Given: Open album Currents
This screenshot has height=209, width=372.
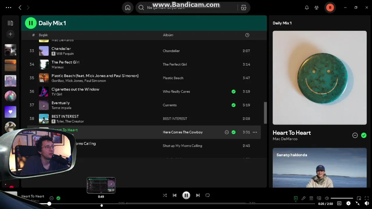Looking at the screenshot, I should pyautogui.click(x=169, y=105).
